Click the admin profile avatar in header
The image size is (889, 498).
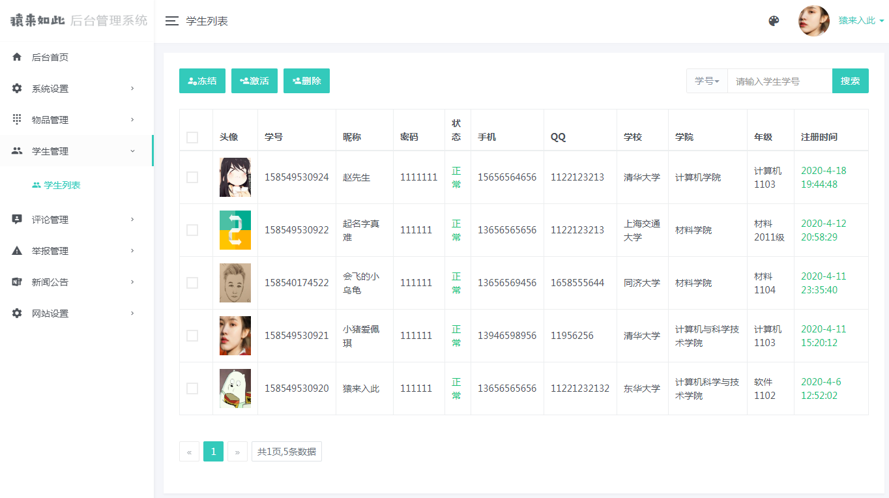tap(814, 21)
